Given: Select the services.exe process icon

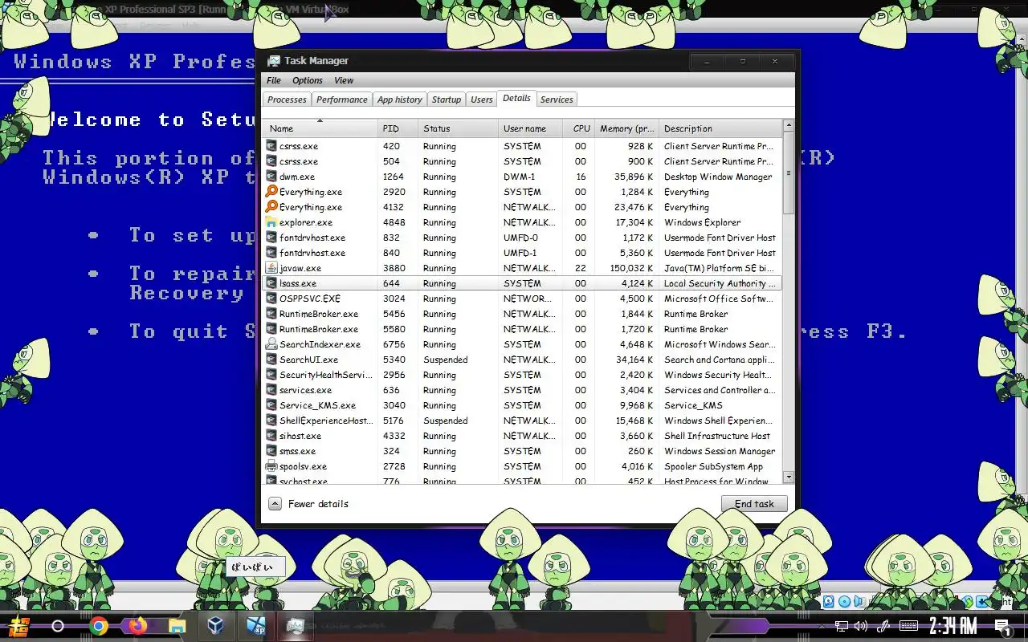Looking at the screenshot, I should click(x=271, y=390).
